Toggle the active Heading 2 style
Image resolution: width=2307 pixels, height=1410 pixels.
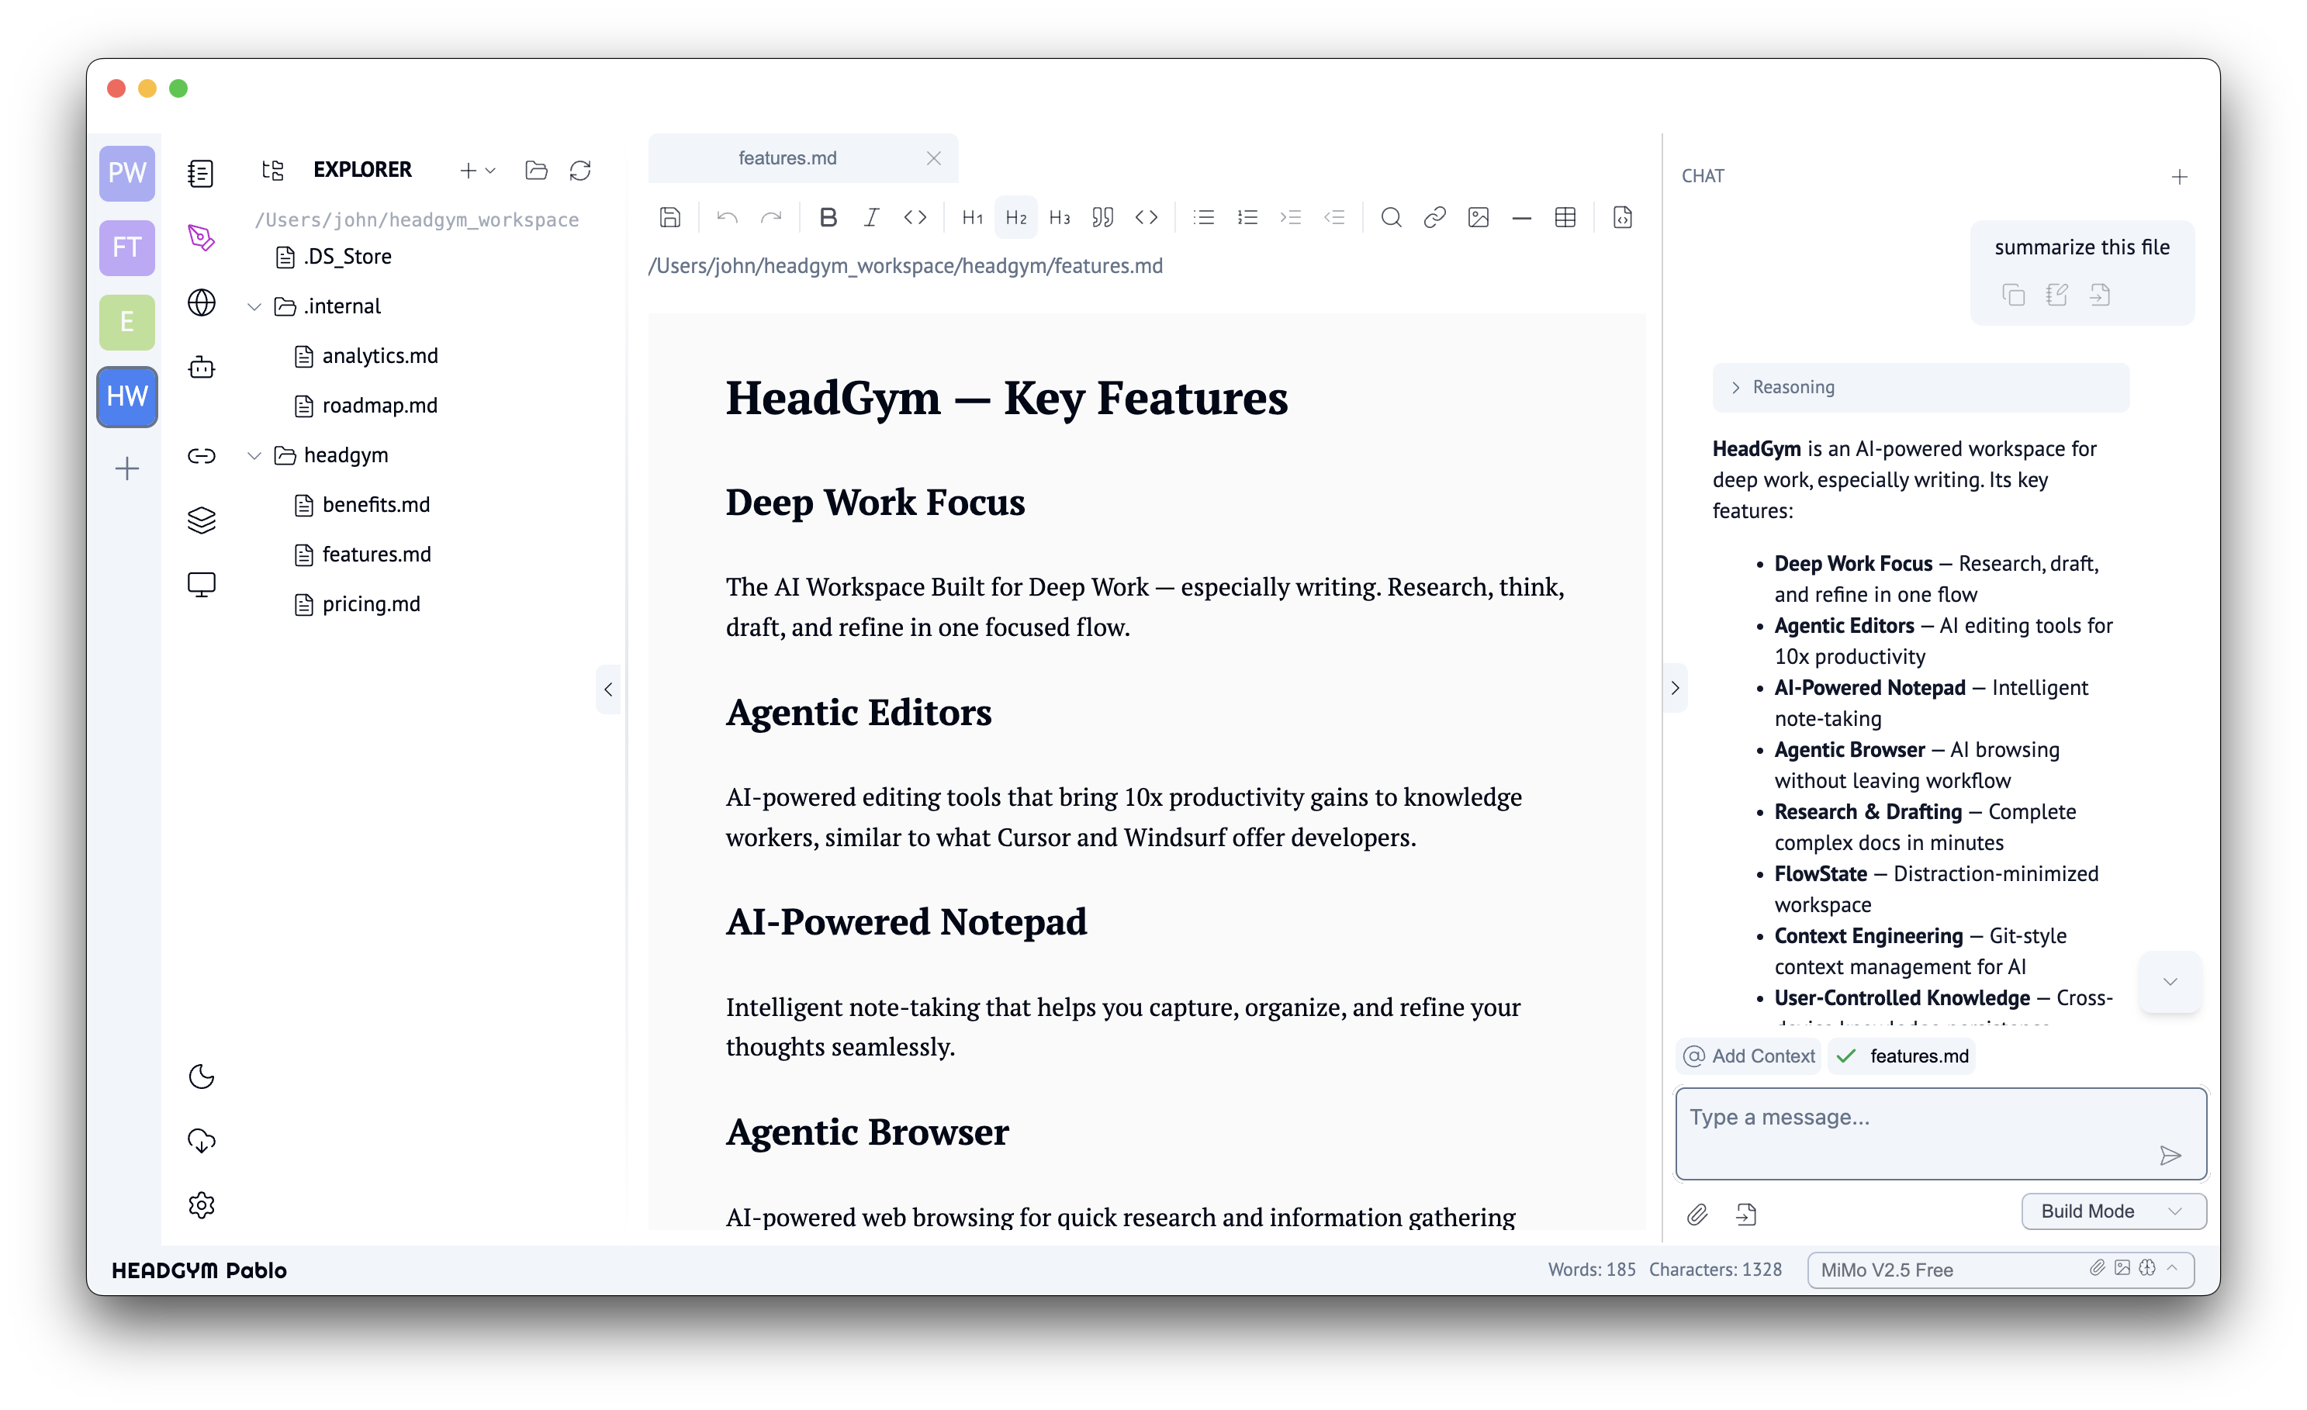[1016, 218]
